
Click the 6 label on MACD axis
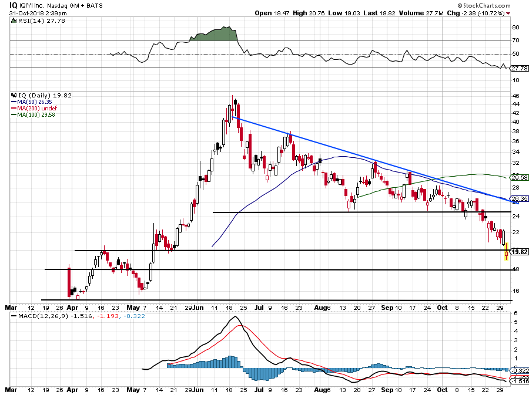point(515,313)
